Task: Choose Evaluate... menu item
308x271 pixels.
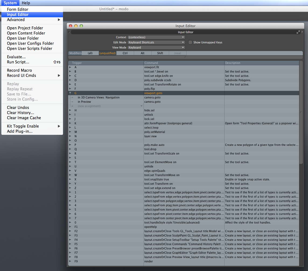Action: pos(32,57)
